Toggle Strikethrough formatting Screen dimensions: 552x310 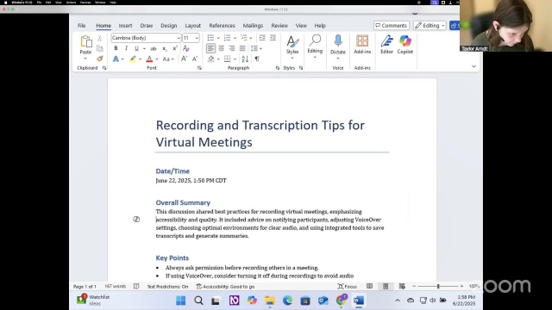pyautogui.click(x=154, y=48)
